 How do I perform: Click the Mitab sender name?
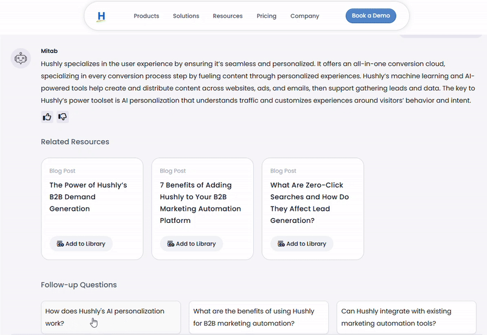coord(49,51)
